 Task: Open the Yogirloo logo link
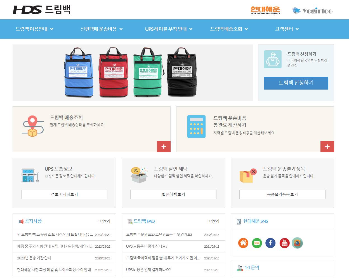click(x=312, y=11)
